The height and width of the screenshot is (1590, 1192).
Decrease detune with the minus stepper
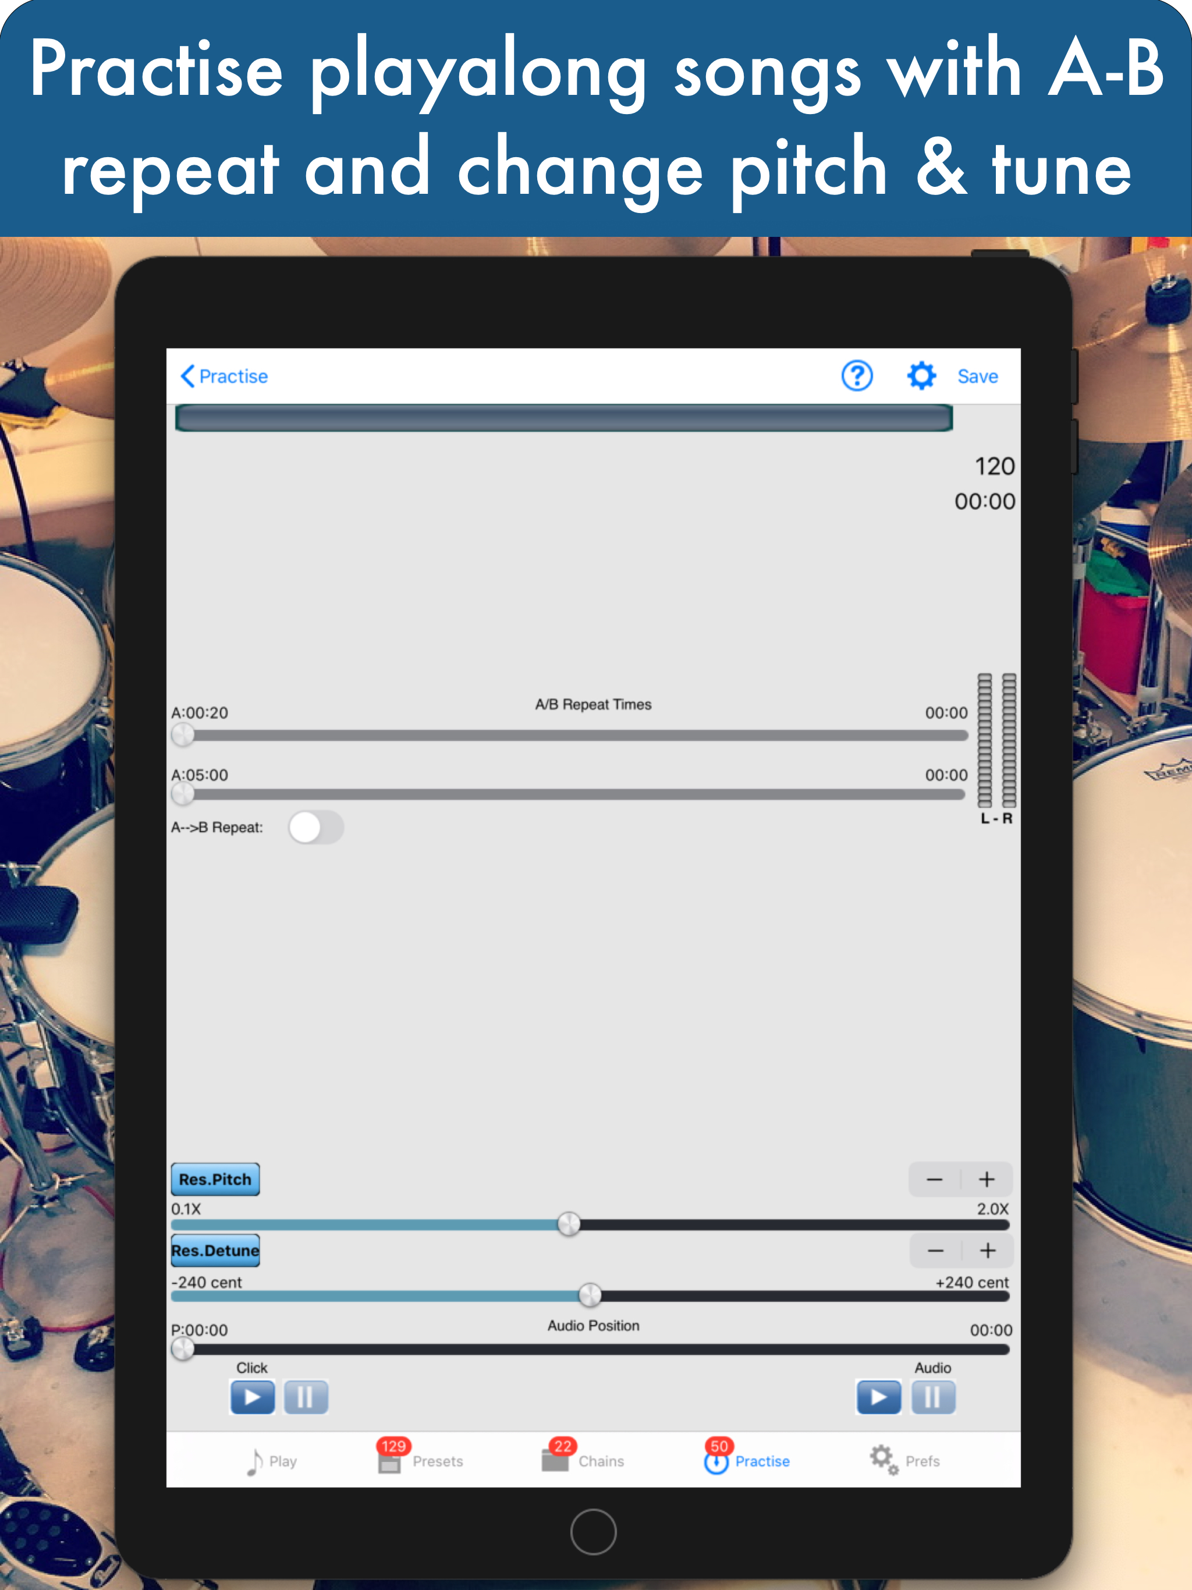tap(935, 1251)
